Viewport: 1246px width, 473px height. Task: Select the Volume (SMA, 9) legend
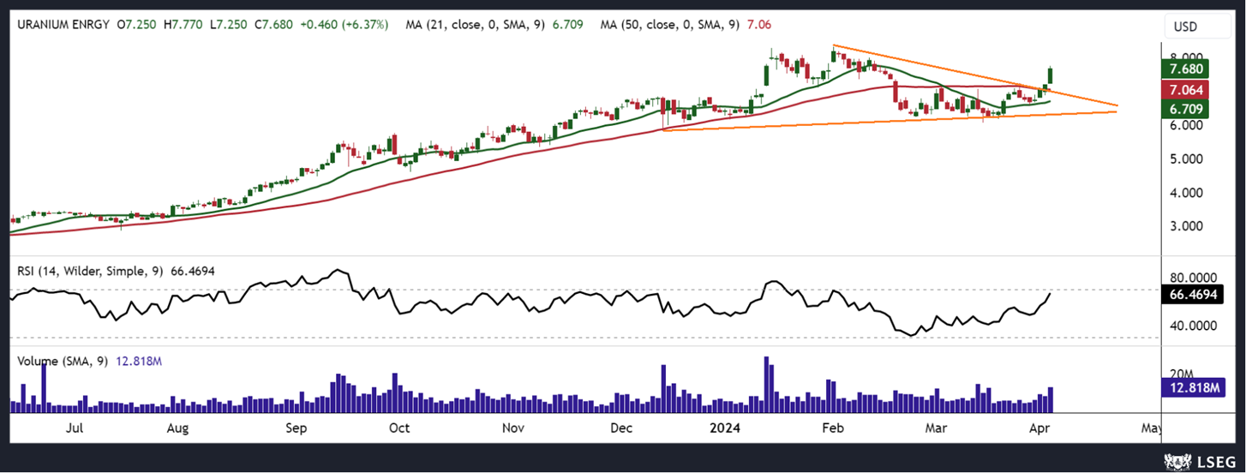tap(63, 362)
